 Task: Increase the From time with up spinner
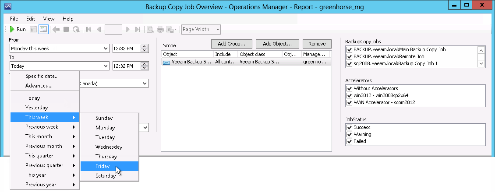pos(145,47)
